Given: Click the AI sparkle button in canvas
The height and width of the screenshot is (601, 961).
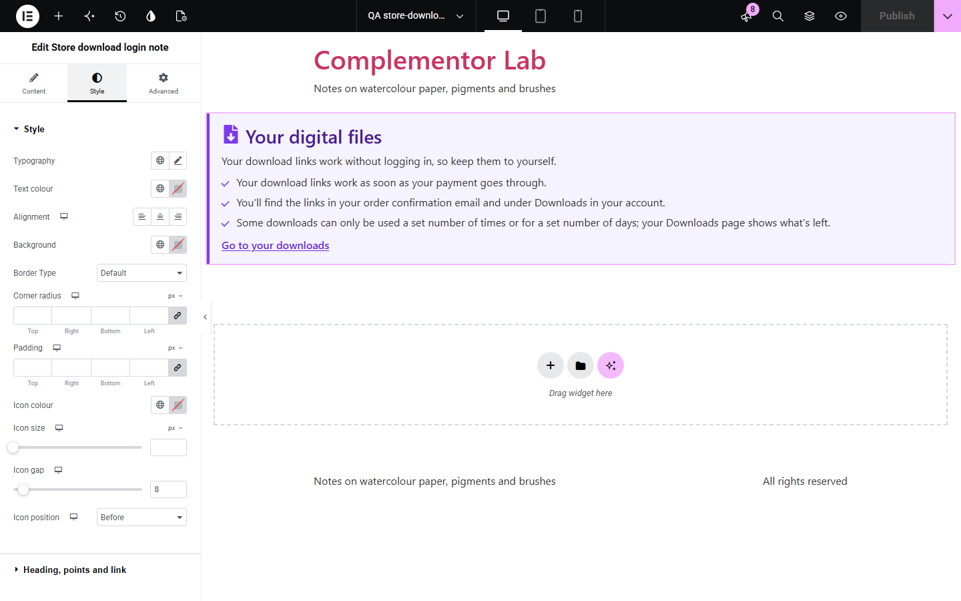Looking at the screenshot, I should click(611, 365).
